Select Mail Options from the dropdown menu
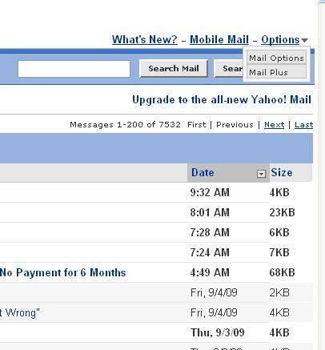 point(276,58)
